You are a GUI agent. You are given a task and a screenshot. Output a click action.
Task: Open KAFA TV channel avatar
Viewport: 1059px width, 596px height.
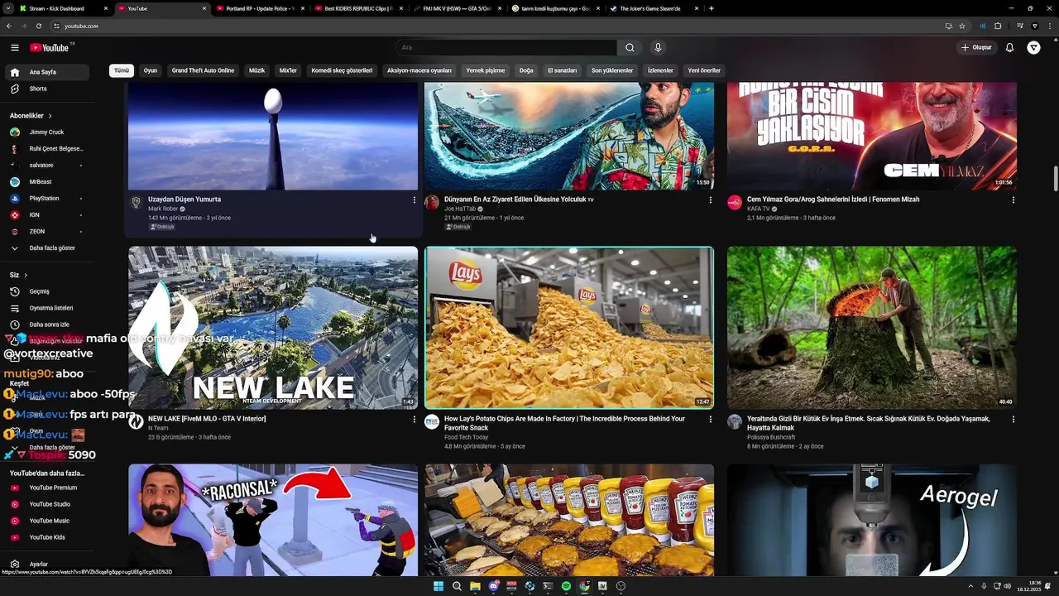tap(734, 203)
